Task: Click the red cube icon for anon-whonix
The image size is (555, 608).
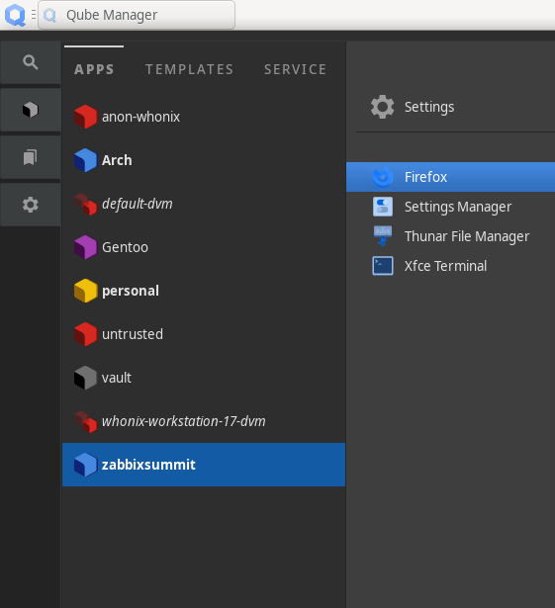Action: 85,117
